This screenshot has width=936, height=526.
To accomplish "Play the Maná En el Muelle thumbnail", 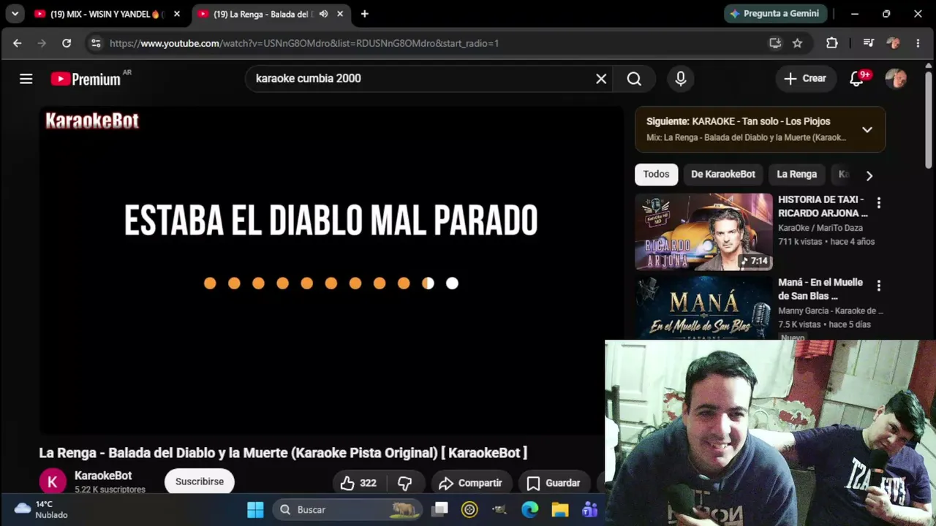I will (703, 308).
